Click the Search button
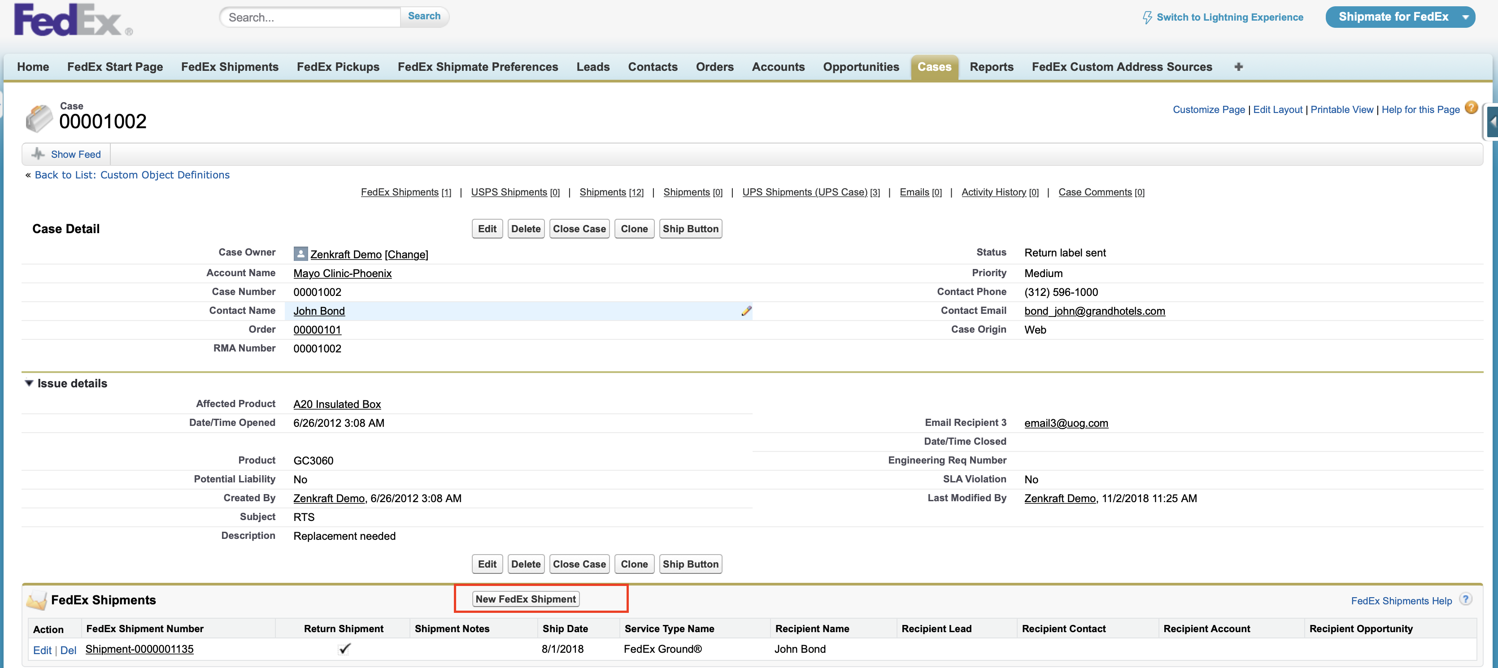This screenshot has height=668, width=1498. 424,16
